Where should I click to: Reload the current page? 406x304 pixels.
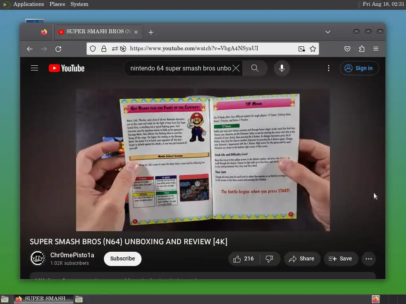coord(59,49)
